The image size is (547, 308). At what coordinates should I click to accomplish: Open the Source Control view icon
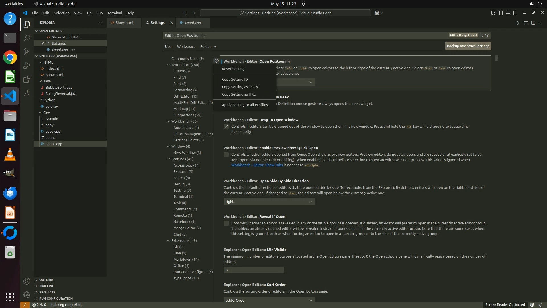(x=26, y=52)
